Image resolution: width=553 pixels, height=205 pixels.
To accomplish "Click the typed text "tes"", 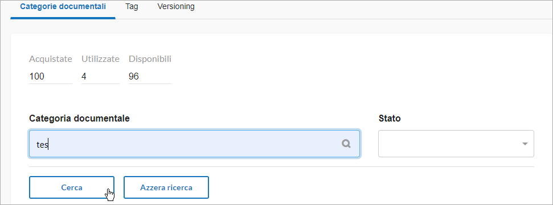I will pyautogui.click(x=42, y=144).
